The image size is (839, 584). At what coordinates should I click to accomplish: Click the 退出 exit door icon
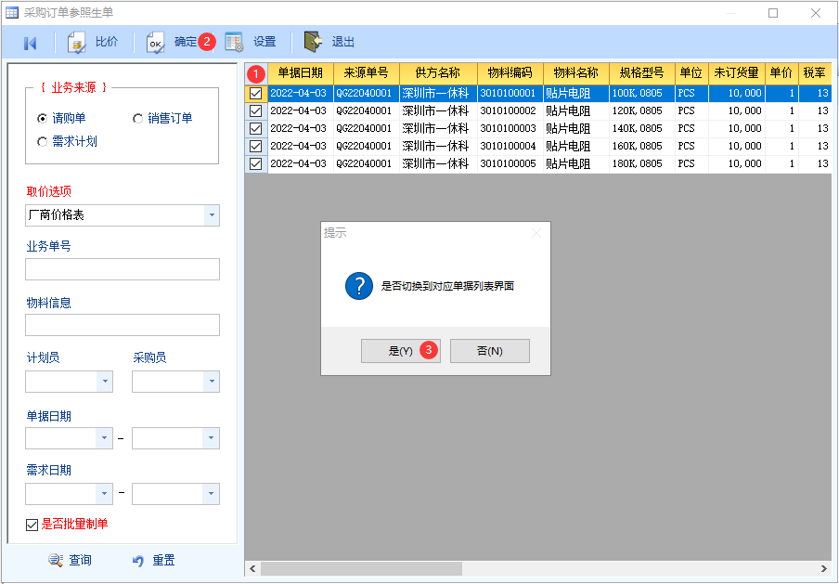313,42
